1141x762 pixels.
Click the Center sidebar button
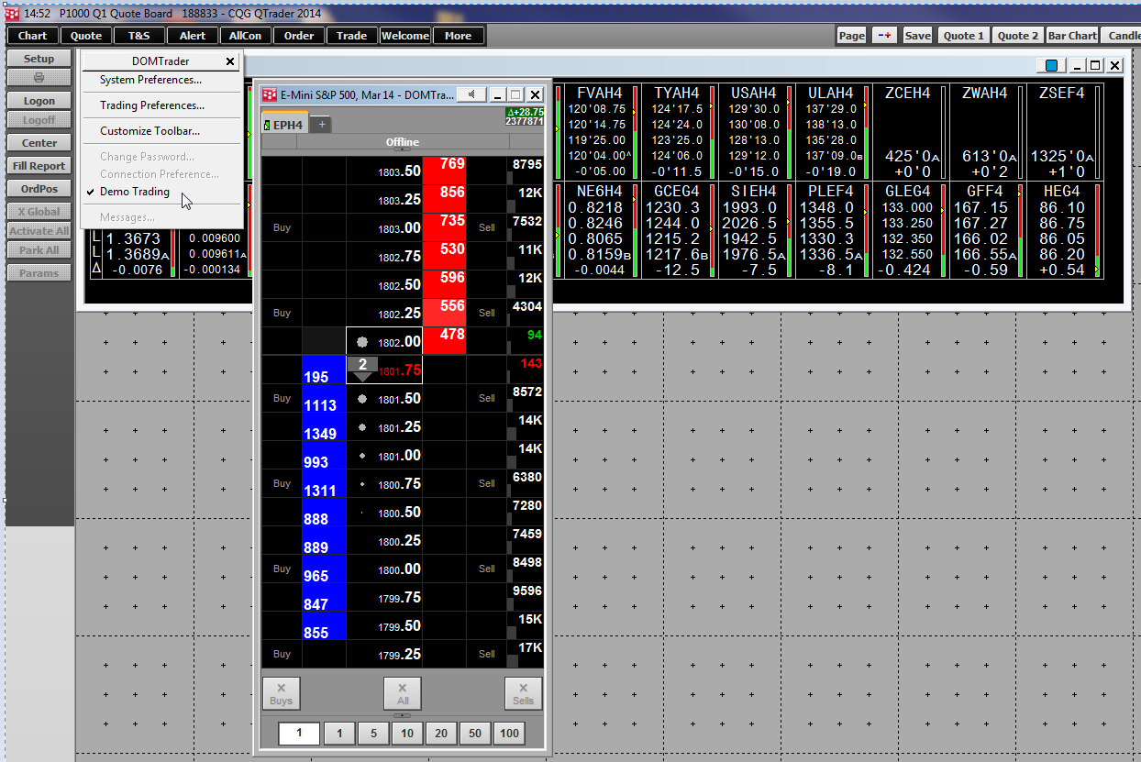39,143
